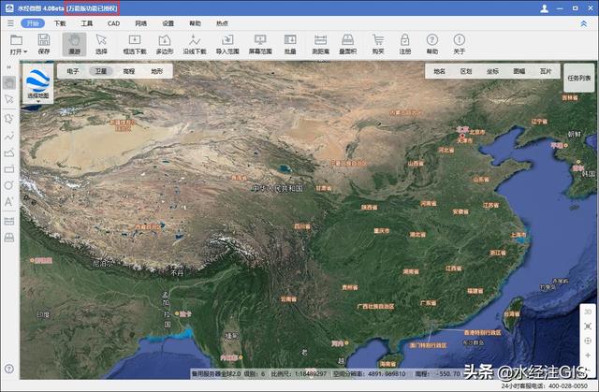Open the 设置 ribbon tab
599x392 pixels.
pyautogui.click(x=168, y=23)
